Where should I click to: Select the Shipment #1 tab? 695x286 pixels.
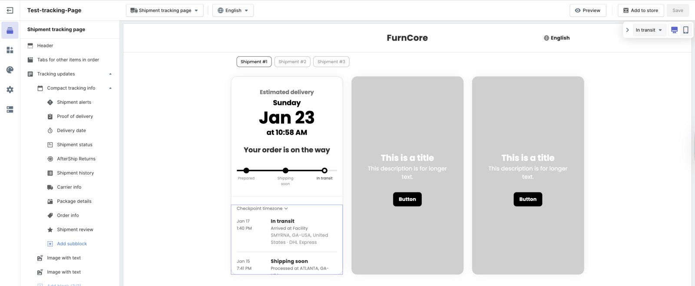pos(254,62)
